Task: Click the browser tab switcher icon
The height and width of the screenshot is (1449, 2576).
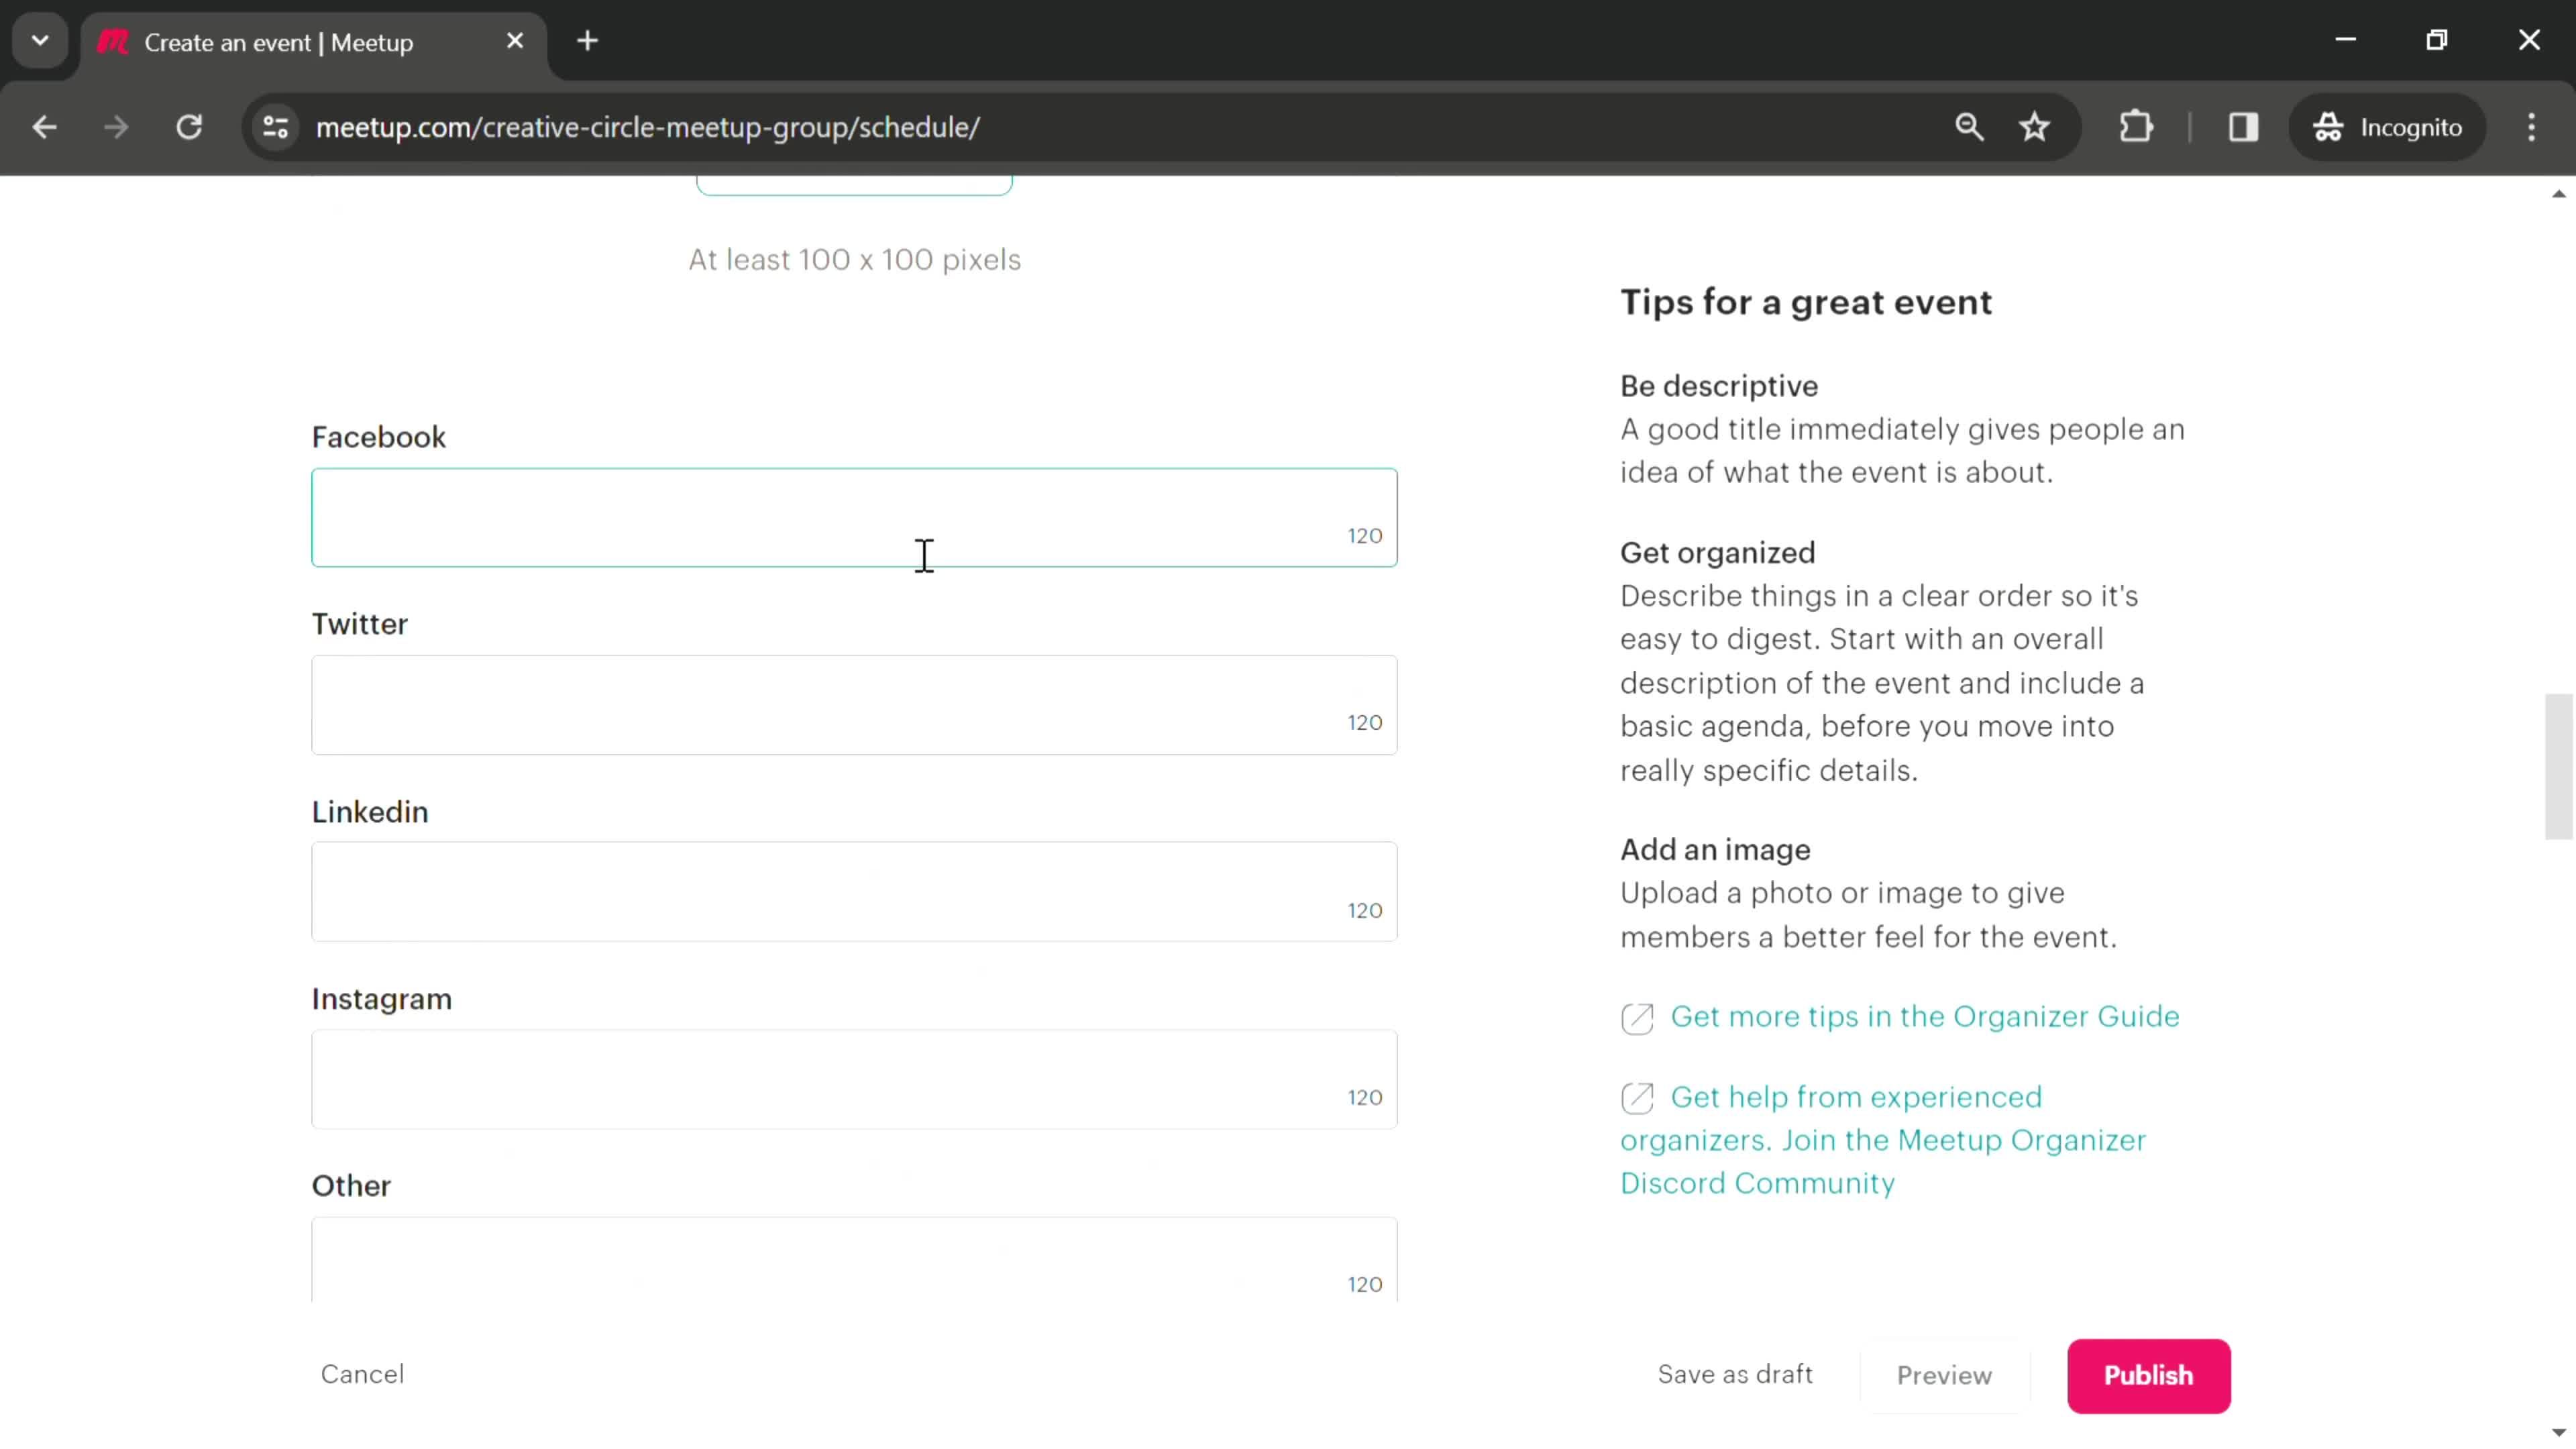Action: click(39, 39)
